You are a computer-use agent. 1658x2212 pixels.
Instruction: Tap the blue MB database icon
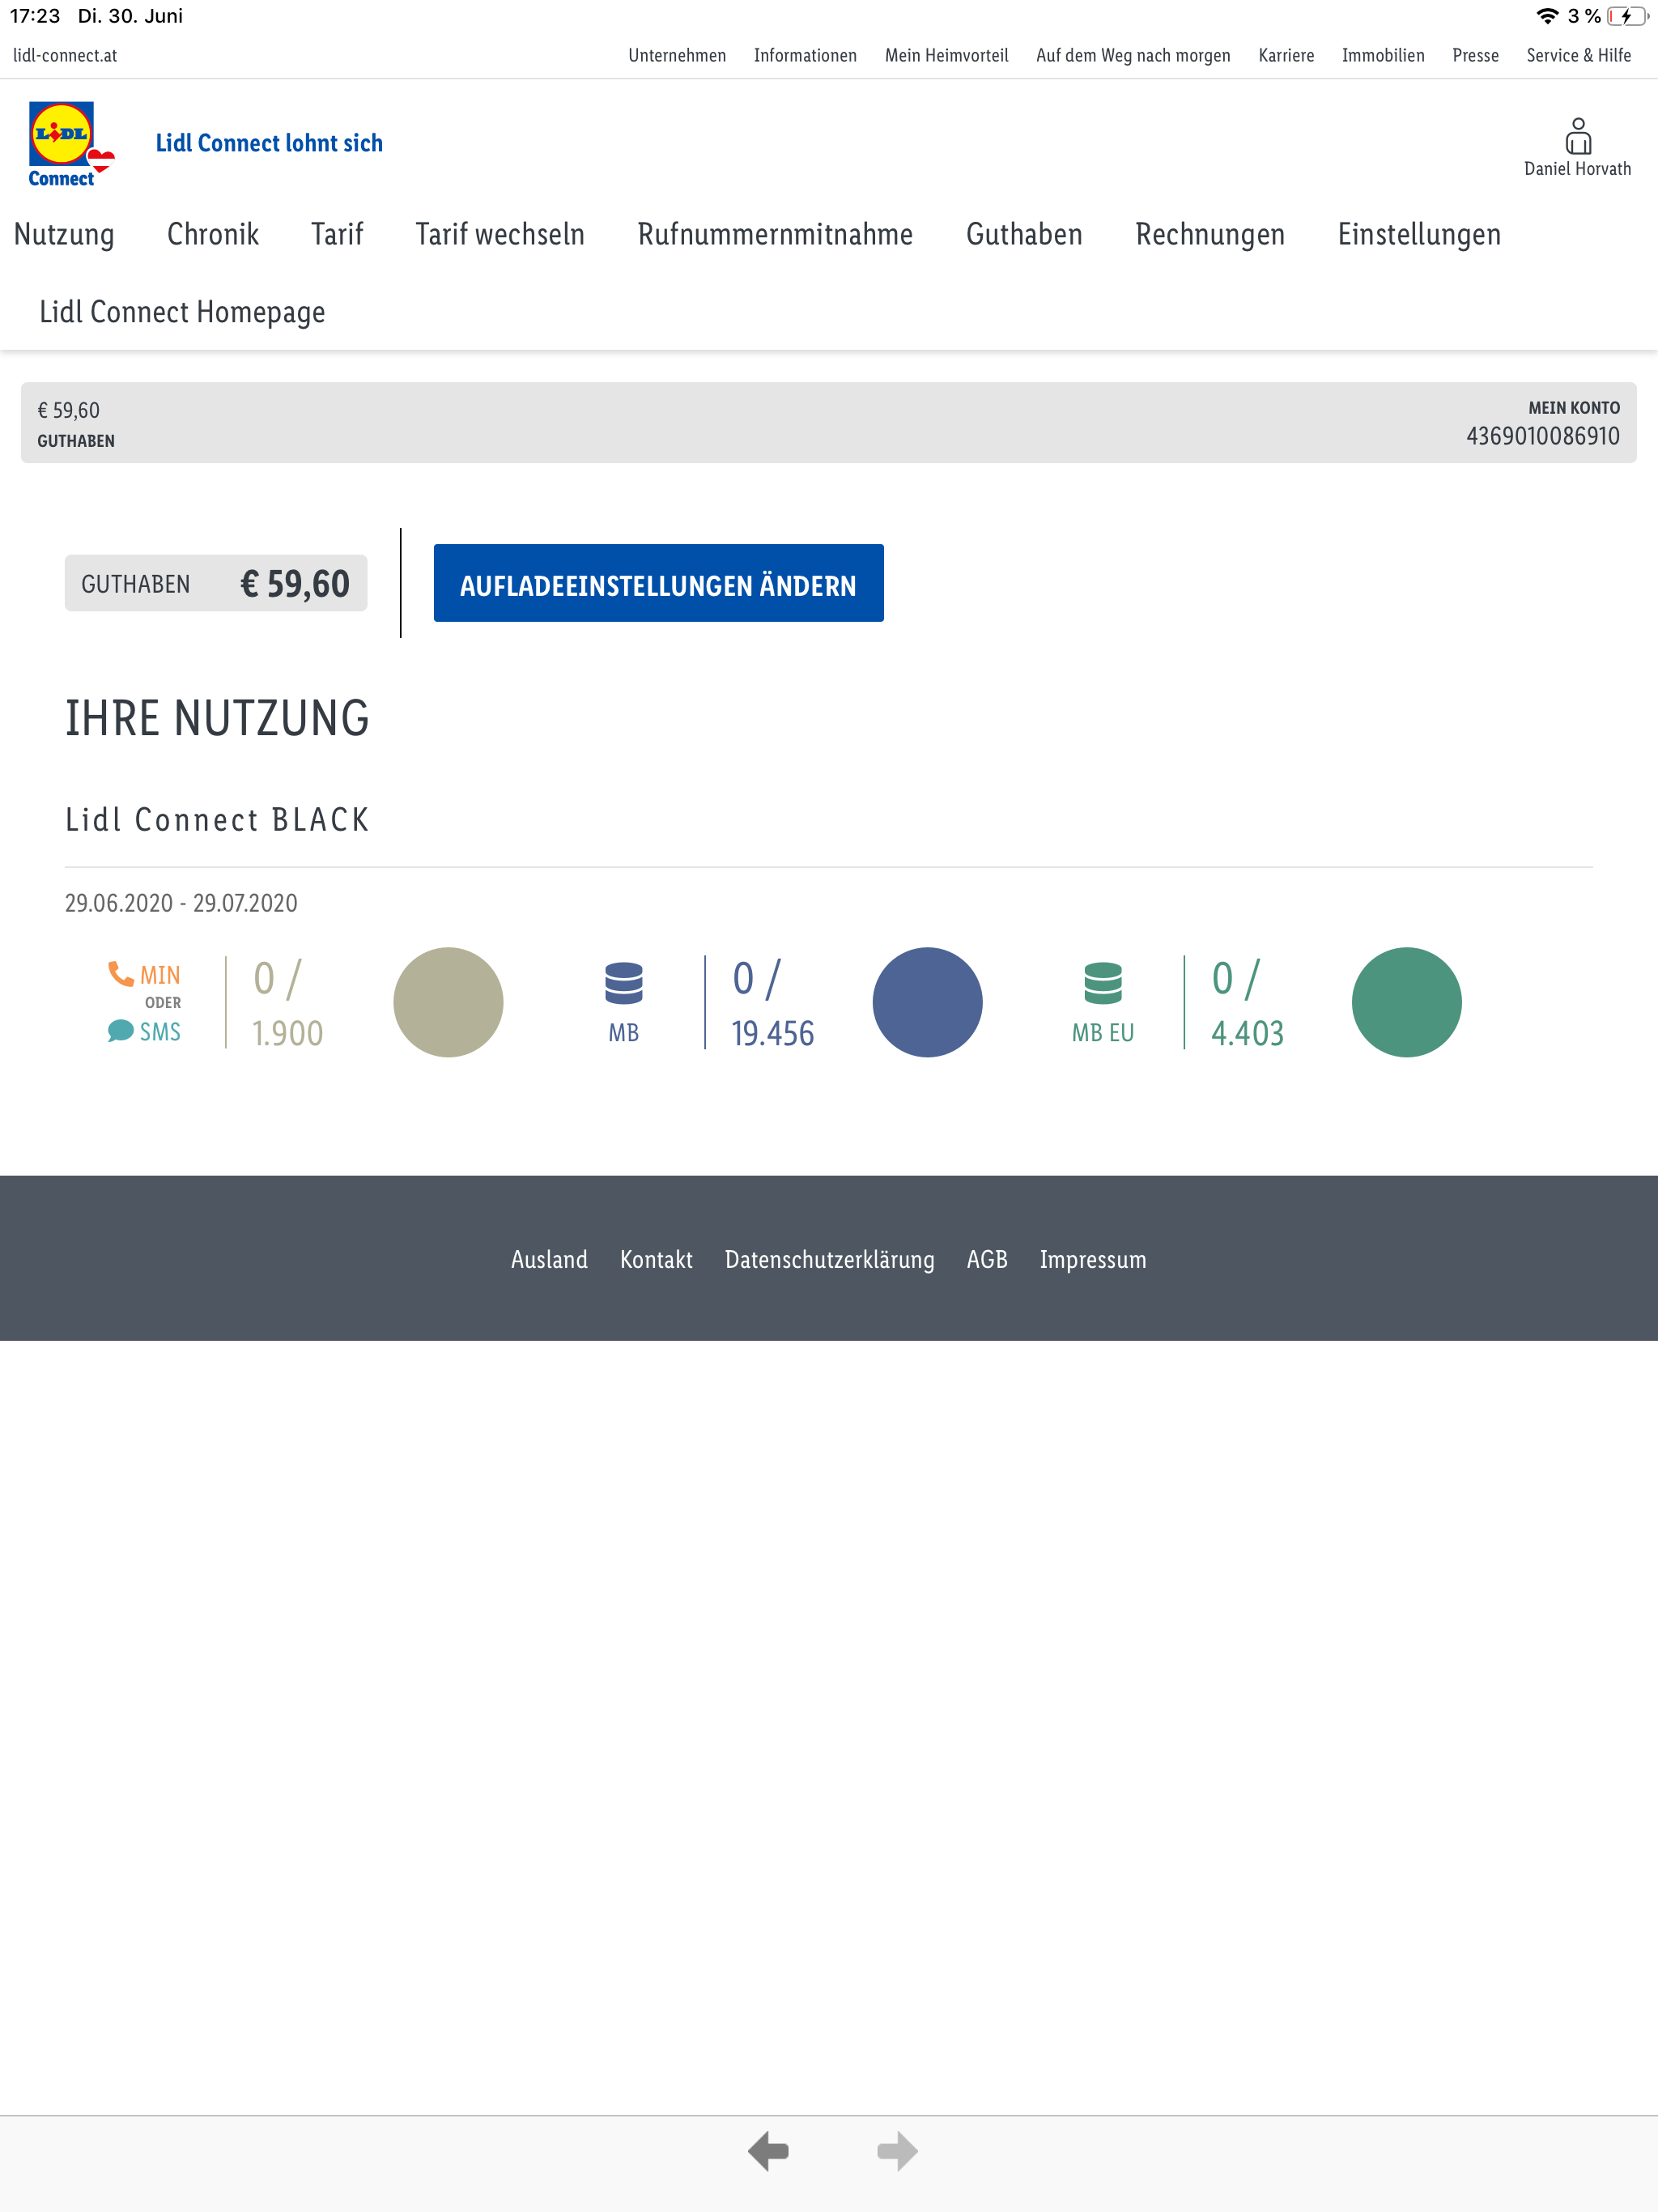click(x=623, y=983)
